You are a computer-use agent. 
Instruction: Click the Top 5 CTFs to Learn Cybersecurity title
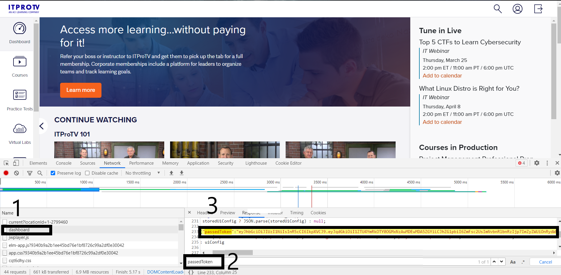click(x=470, y=42)
